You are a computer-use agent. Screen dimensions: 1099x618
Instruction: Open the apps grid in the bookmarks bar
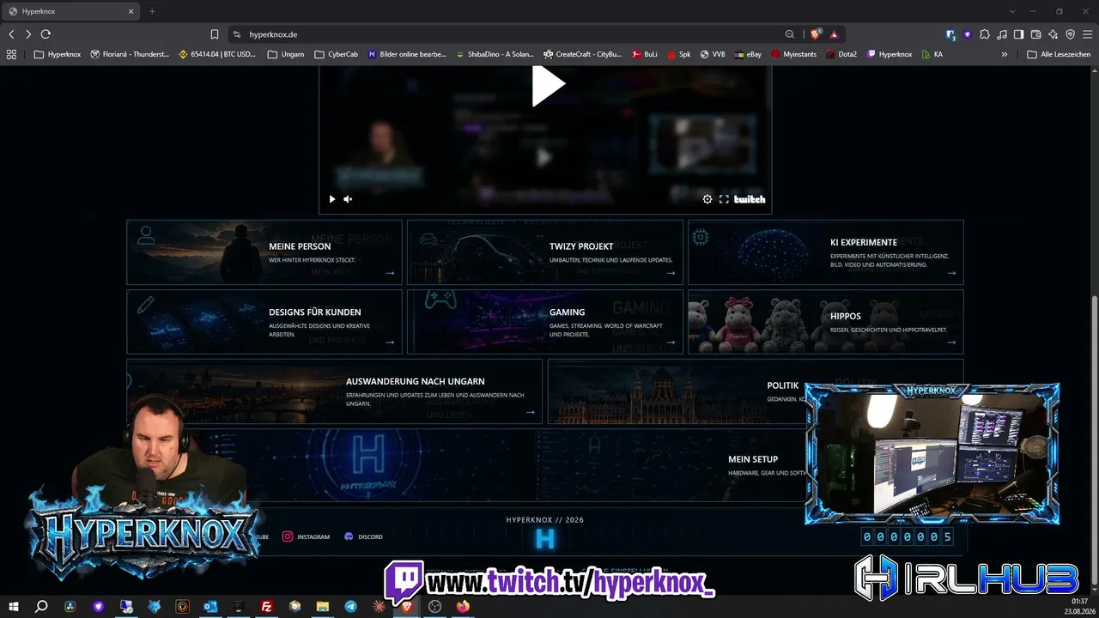[11, 54]
